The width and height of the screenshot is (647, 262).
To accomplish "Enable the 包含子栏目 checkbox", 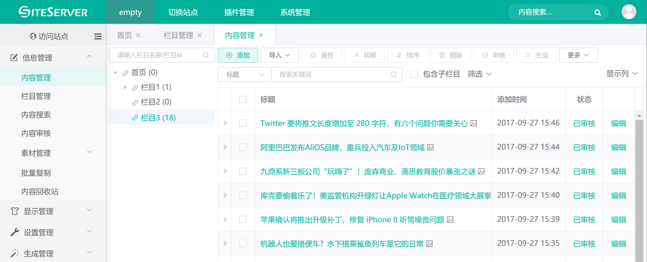I will [x=414, y=74].
